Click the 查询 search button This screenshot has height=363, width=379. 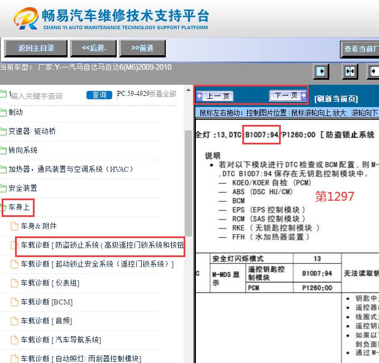coord(99,95)
